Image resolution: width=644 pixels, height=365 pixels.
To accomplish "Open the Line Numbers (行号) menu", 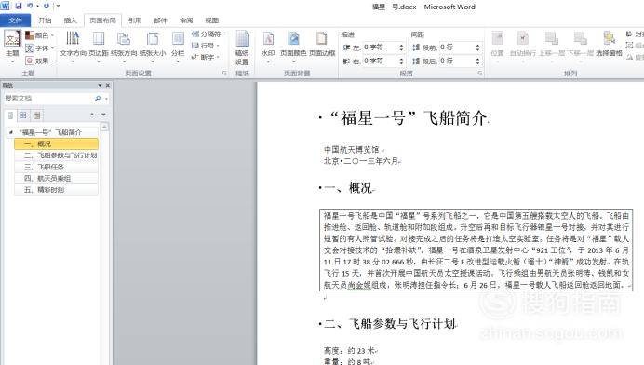I will pos(206,46).
